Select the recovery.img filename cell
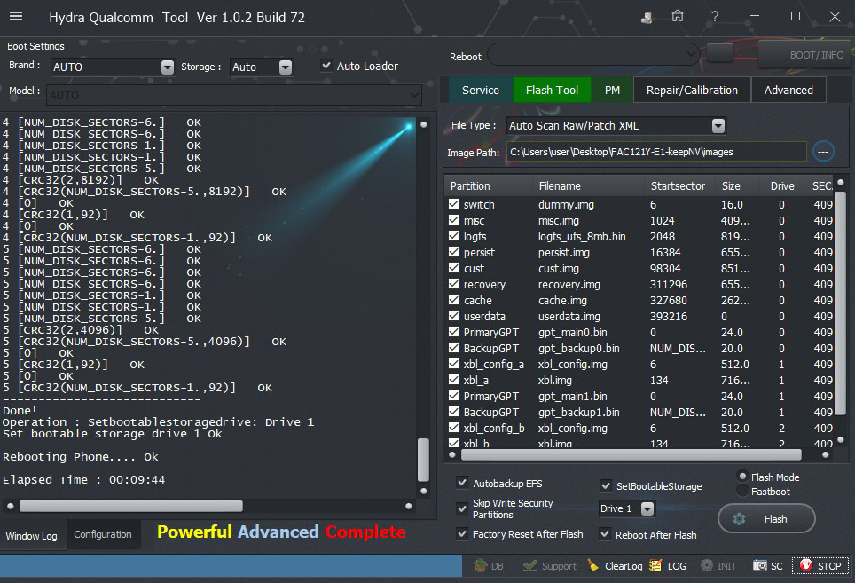This screenshot has height=583, width=855. click(x=569, y=284)
